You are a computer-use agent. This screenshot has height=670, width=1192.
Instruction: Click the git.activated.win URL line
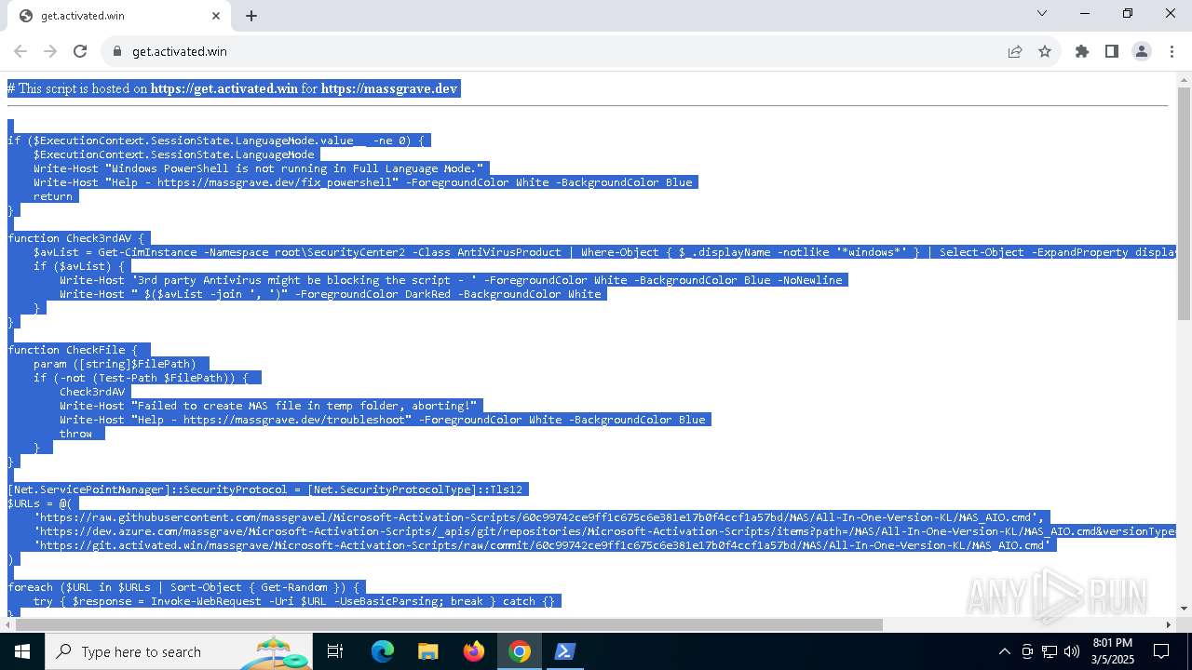543,545
